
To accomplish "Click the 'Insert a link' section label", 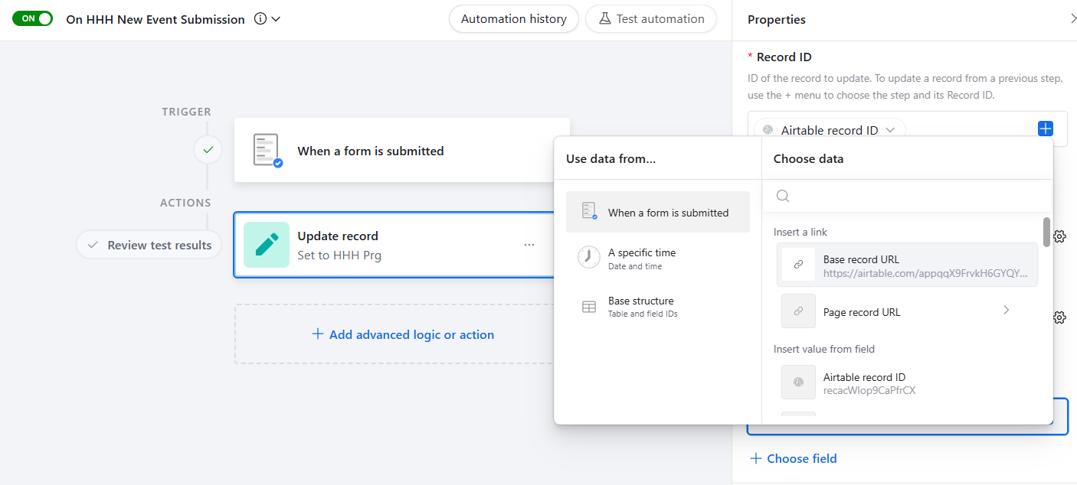I will point(800,232).
